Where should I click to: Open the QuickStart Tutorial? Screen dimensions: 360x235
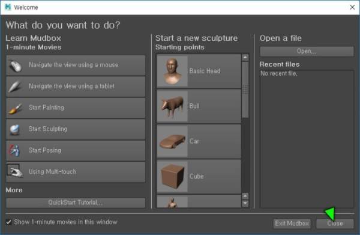(x=76, y=203)
